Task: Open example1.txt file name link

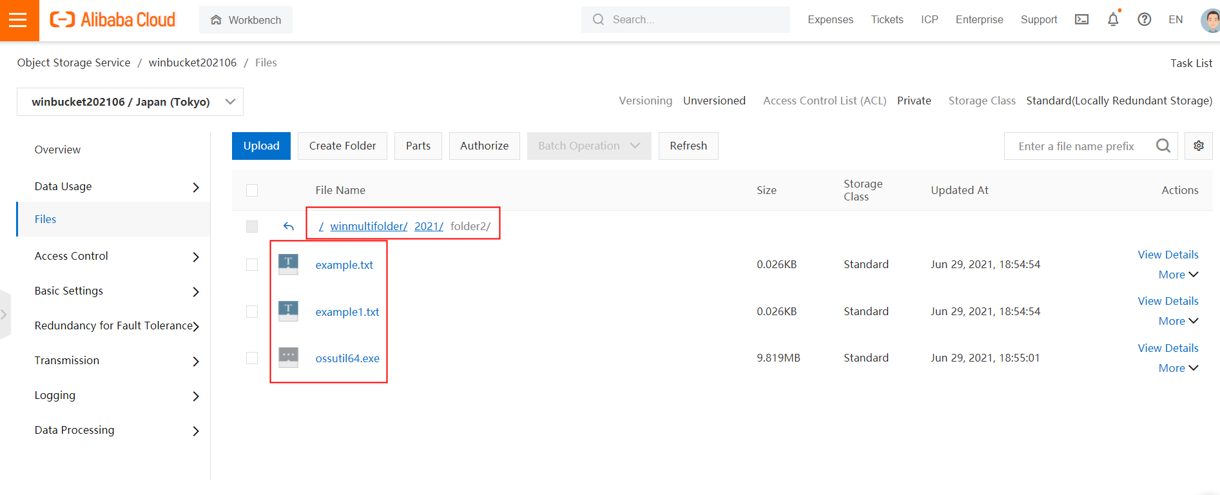Action: point(347,312)
